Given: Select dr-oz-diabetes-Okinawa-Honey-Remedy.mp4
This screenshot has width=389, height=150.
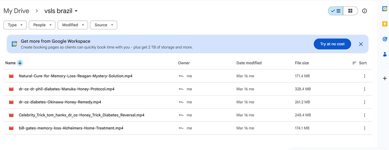Looking at the screenshot, I should (60, 102).
